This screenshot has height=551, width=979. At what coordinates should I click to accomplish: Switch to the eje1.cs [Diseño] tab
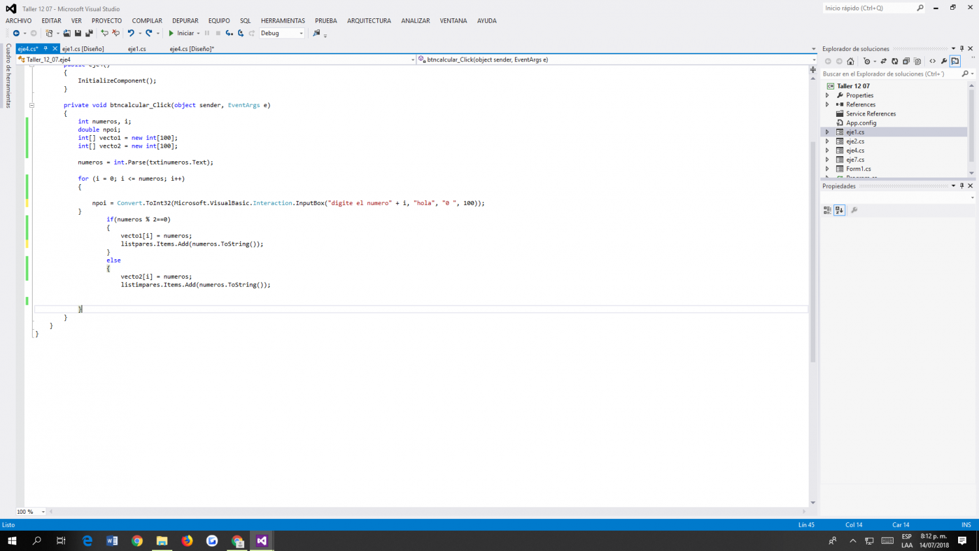pyautogui.click(x=83, y=49)
